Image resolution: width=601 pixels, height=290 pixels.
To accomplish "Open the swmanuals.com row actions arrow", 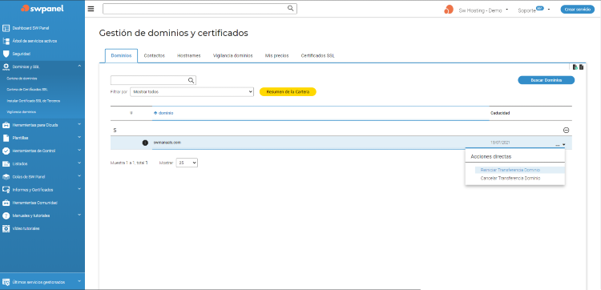I will tap(563, 145).
